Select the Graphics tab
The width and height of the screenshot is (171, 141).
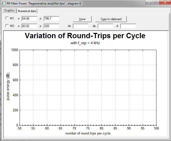coord(10,11)
